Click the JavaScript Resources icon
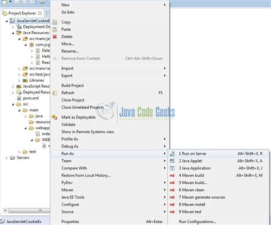Image resolution: width=271 pixels, height=225 pixels. coord(19,86)
